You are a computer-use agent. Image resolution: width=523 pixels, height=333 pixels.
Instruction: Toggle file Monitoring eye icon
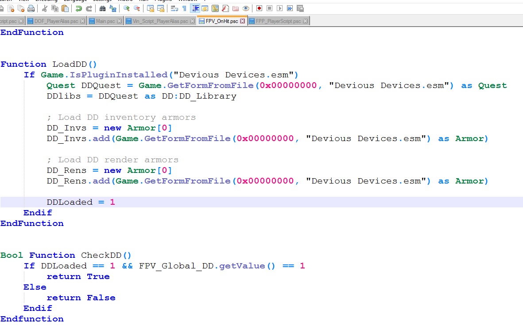(246, 9)
